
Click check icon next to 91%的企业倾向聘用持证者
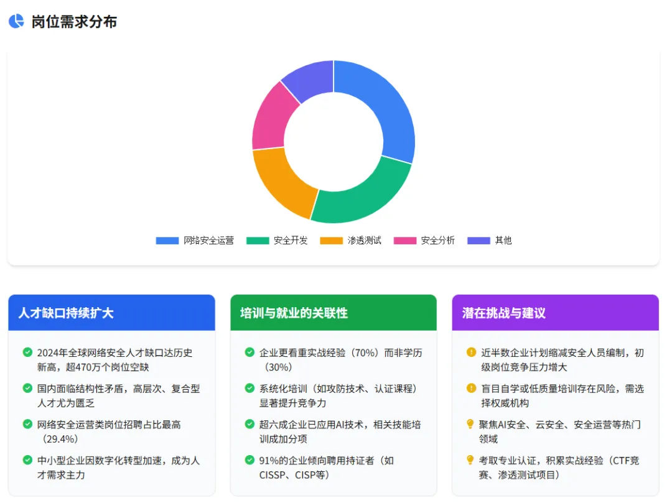click(x=250, y=460)
